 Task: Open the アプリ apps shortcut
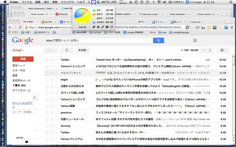click(13, 32)
